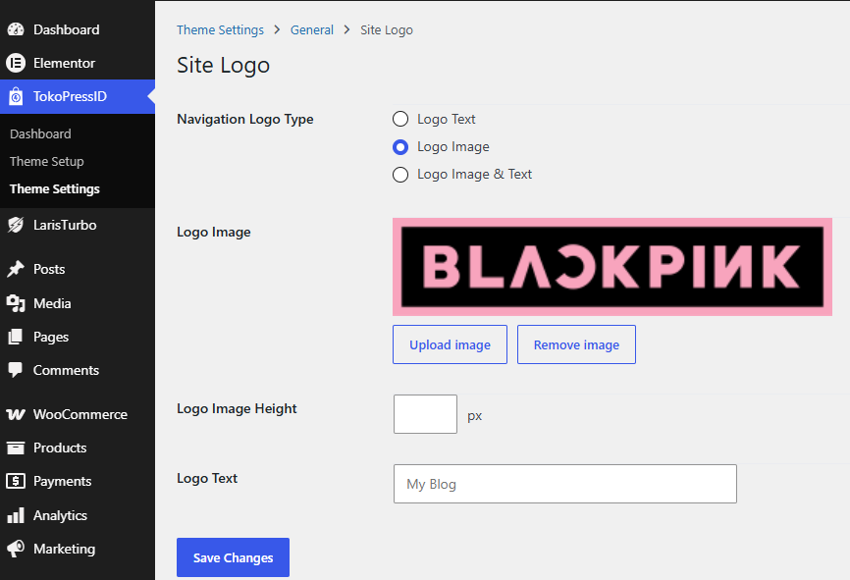Open the Analytics menu
This screenshot has width=850, height=580.
coord(78,515)
